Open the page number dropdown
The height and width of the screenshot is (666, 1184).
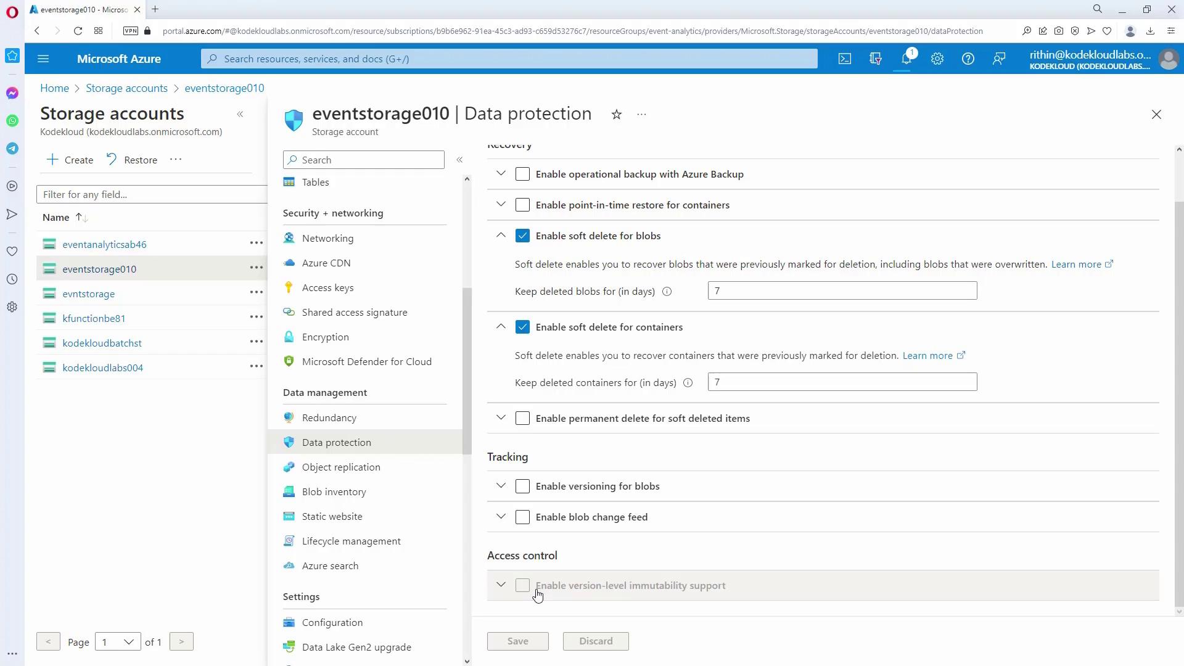118,642
